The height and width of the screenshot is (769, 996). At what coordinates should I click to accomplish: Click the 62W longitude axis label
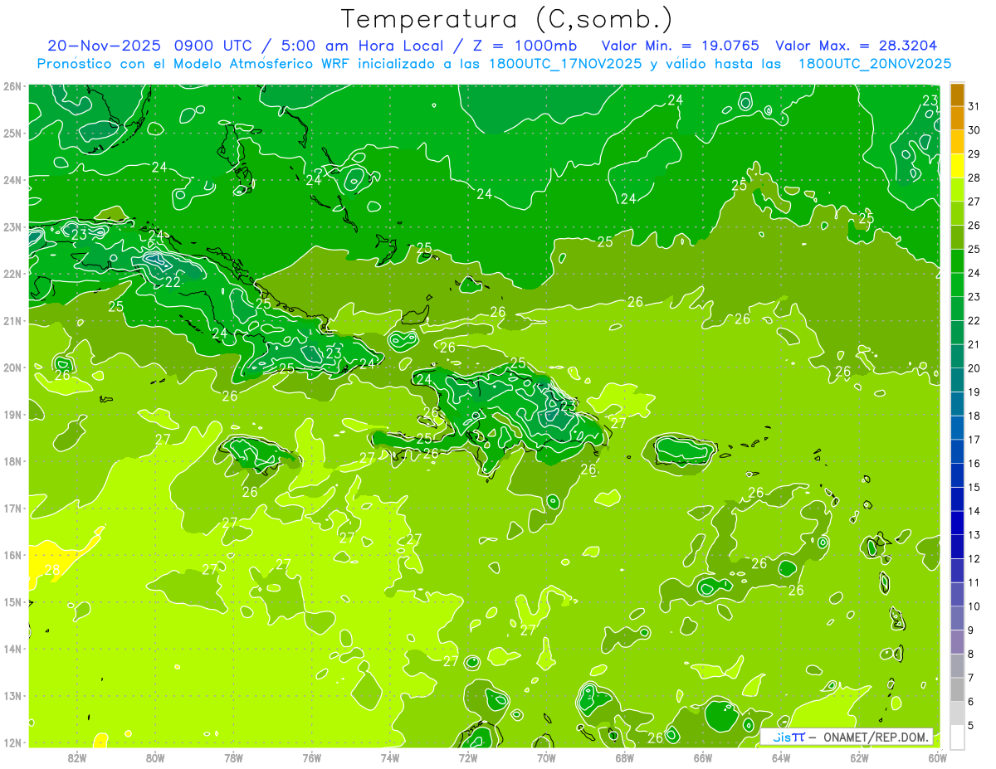860,757
